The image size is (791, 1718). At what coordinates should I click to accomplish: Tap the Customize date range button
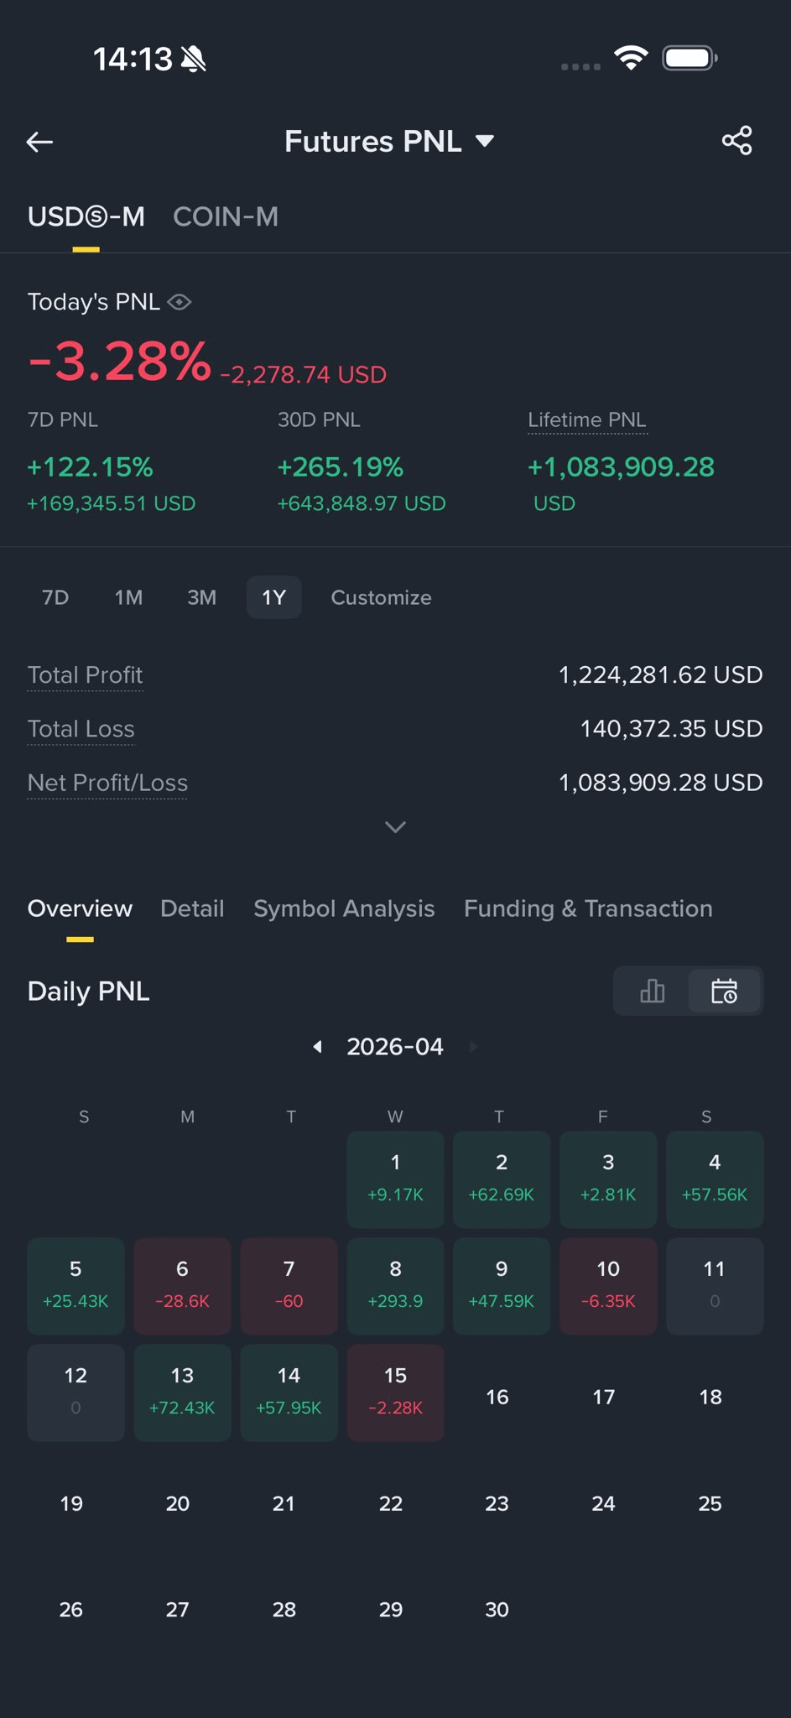(381, 597)
